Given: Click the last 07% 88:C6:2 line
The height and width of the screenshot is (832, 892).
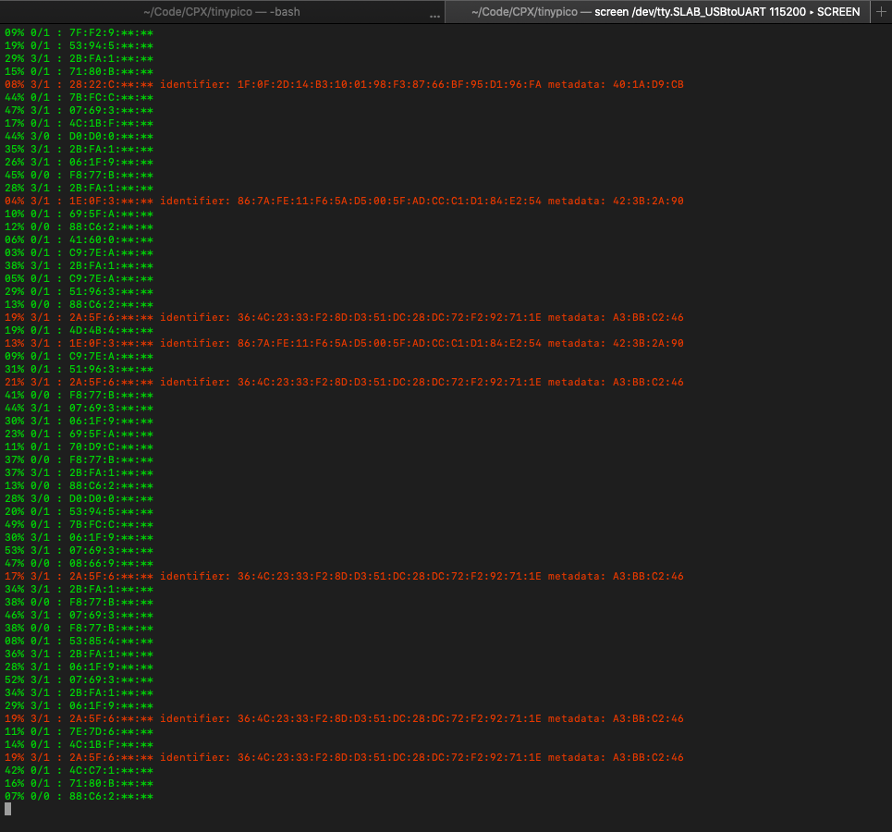Looking at the screenshot, I should coord(79,796).
